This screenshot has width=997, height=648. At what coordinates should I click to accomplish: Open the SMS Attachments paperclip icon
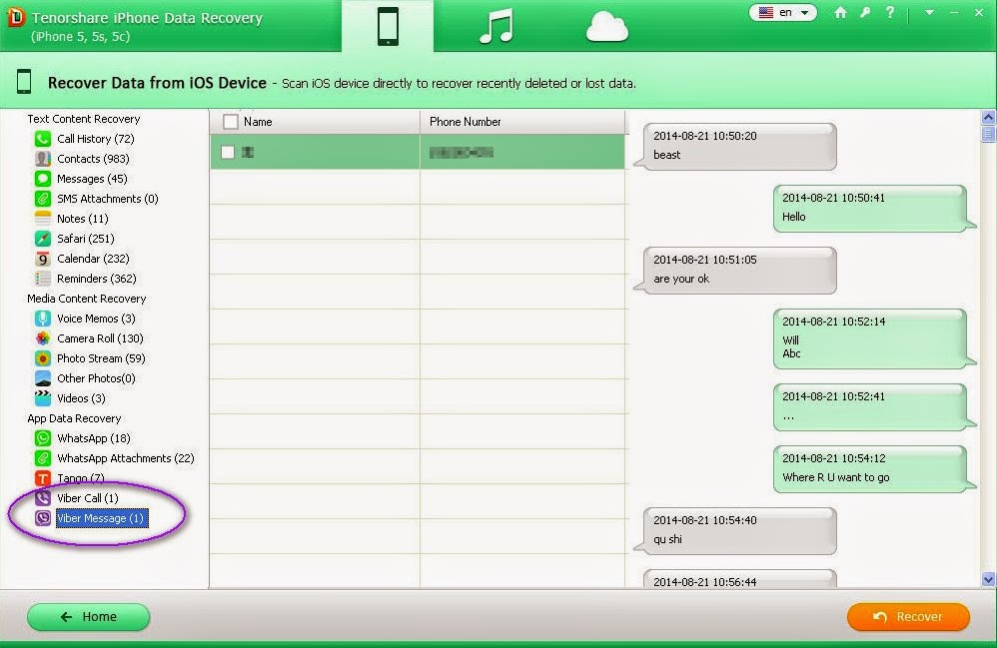coord(43,199)
